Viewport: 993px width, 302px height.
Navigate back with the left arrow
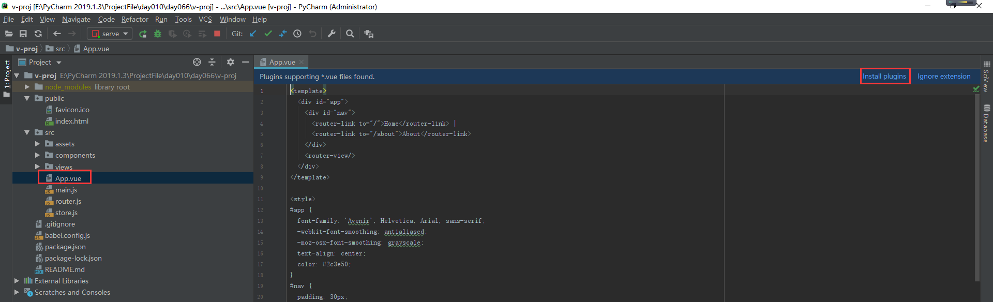57,34
